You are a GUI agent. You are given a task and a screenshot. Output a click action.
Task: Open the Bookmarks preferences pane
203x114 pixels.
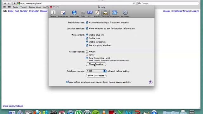[74, 14]
